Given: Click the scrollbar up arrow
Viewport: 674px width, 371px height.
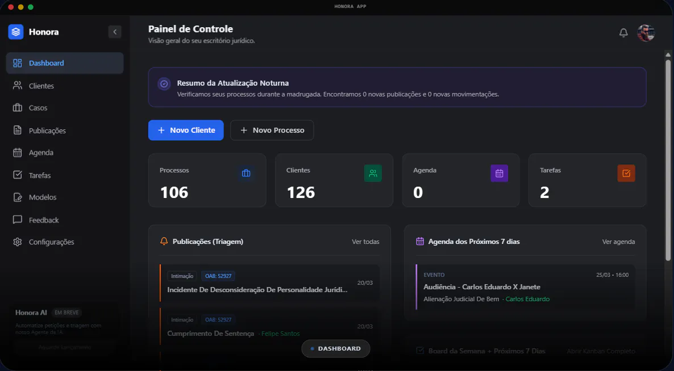Looking at the screenshot, I should tap(668, 55).
